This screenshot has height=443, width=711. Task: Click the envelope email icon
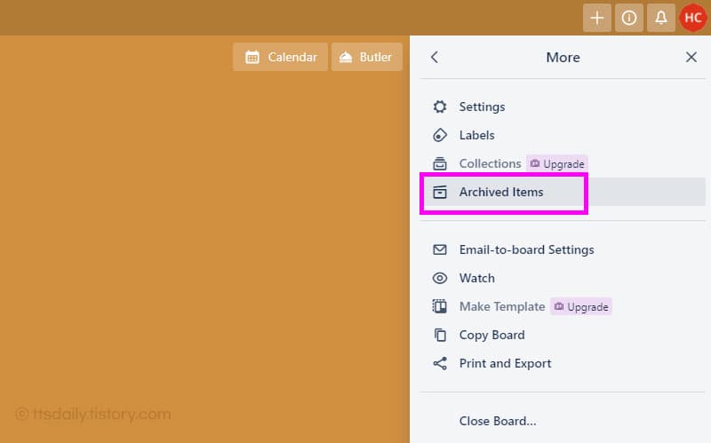coord(439,249)
